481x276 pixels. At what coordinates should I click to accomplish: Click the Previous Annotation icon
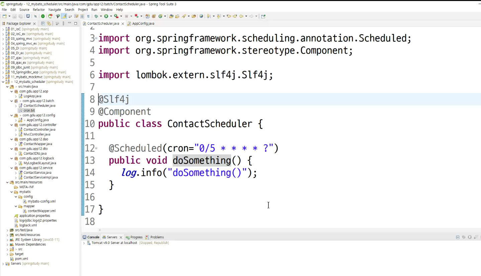pyautogui.click(x=219, y=16)
